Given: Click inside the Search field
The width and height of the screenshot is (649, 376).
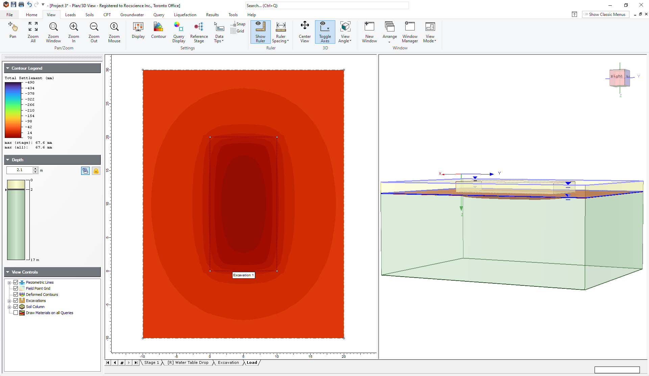Looking at the screenshot, I should pyautogui.click(x=327, y=5).
